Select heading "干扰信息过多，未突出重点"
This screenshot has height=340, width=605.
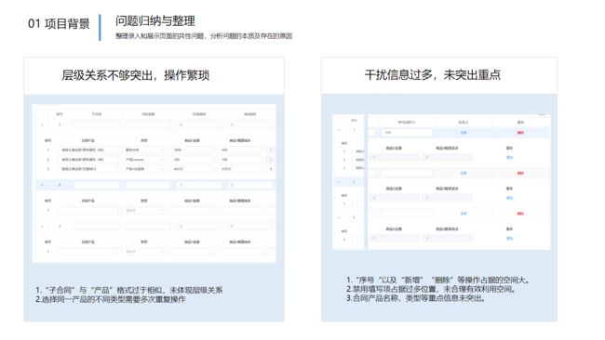pos(433,74)
